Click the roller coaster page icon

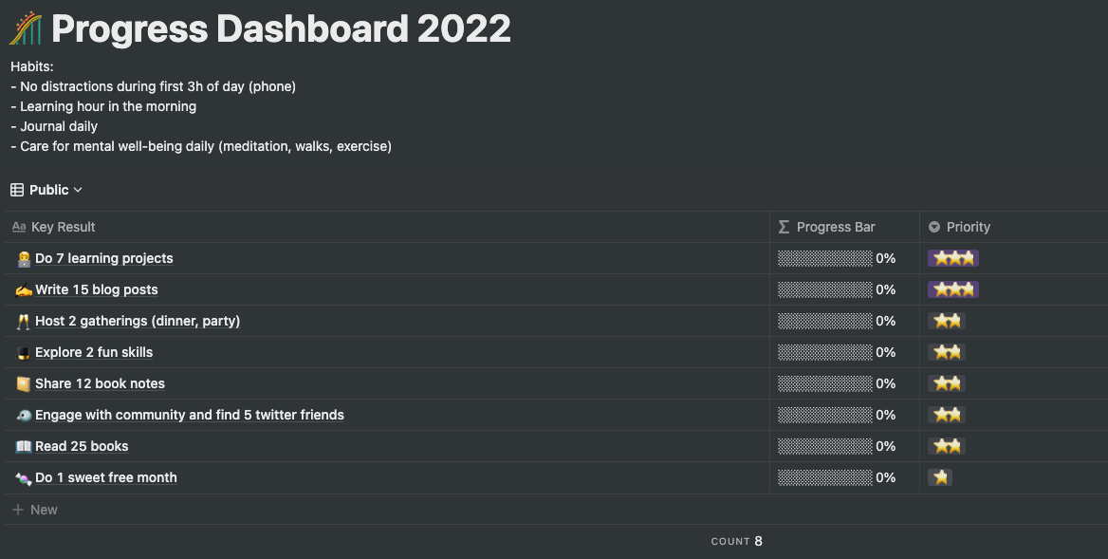pyautogui.click(x=27, y=28)
